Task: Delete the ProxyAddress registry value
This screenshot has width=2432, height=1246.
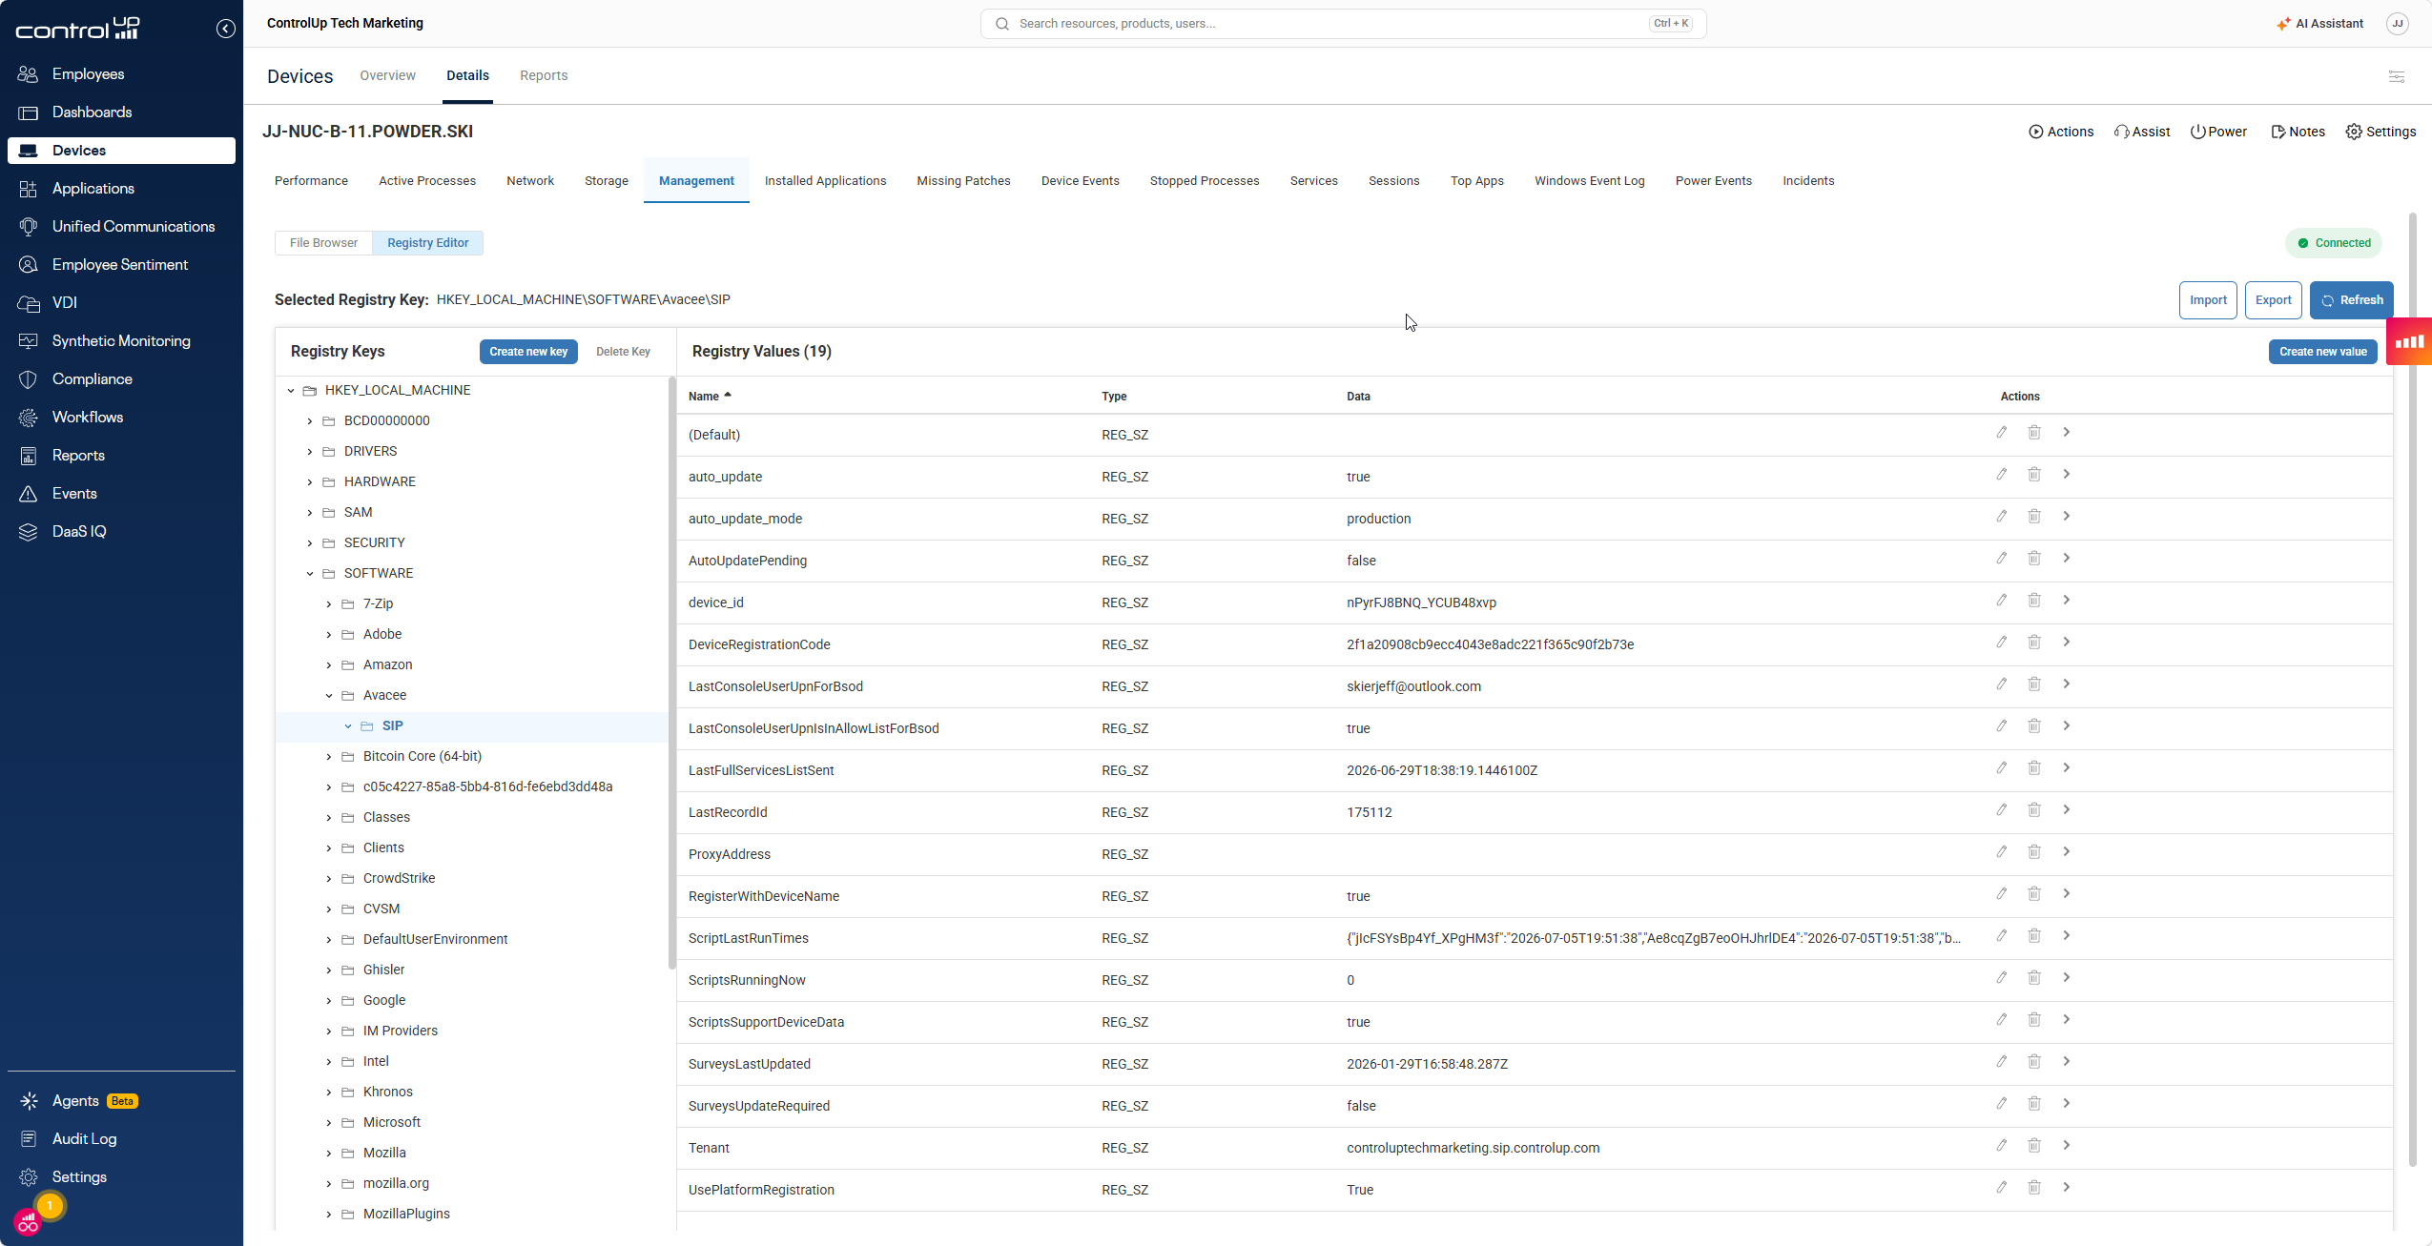Action: (x=2033, y=852)
